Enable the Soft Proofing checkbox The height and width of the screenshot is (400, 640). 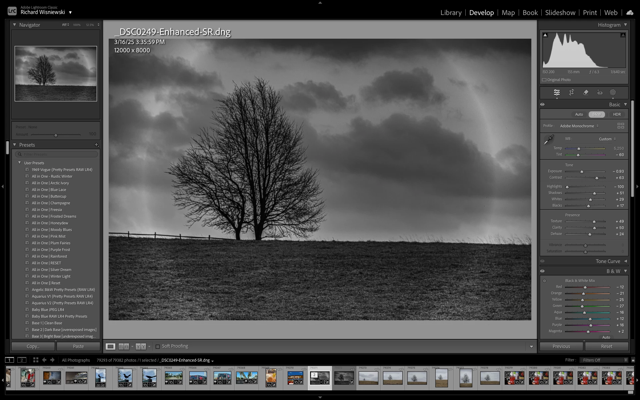tap(158, 346)
